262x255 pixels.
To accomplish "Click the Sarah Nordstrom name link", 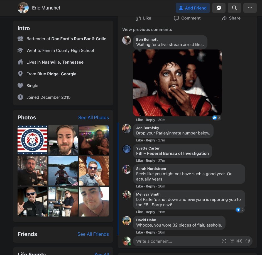I will click(x=151, y=169).
